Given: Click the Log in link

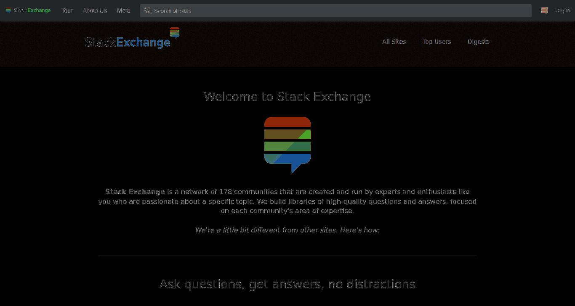Looking at the screenshot, I should [562, 11].
